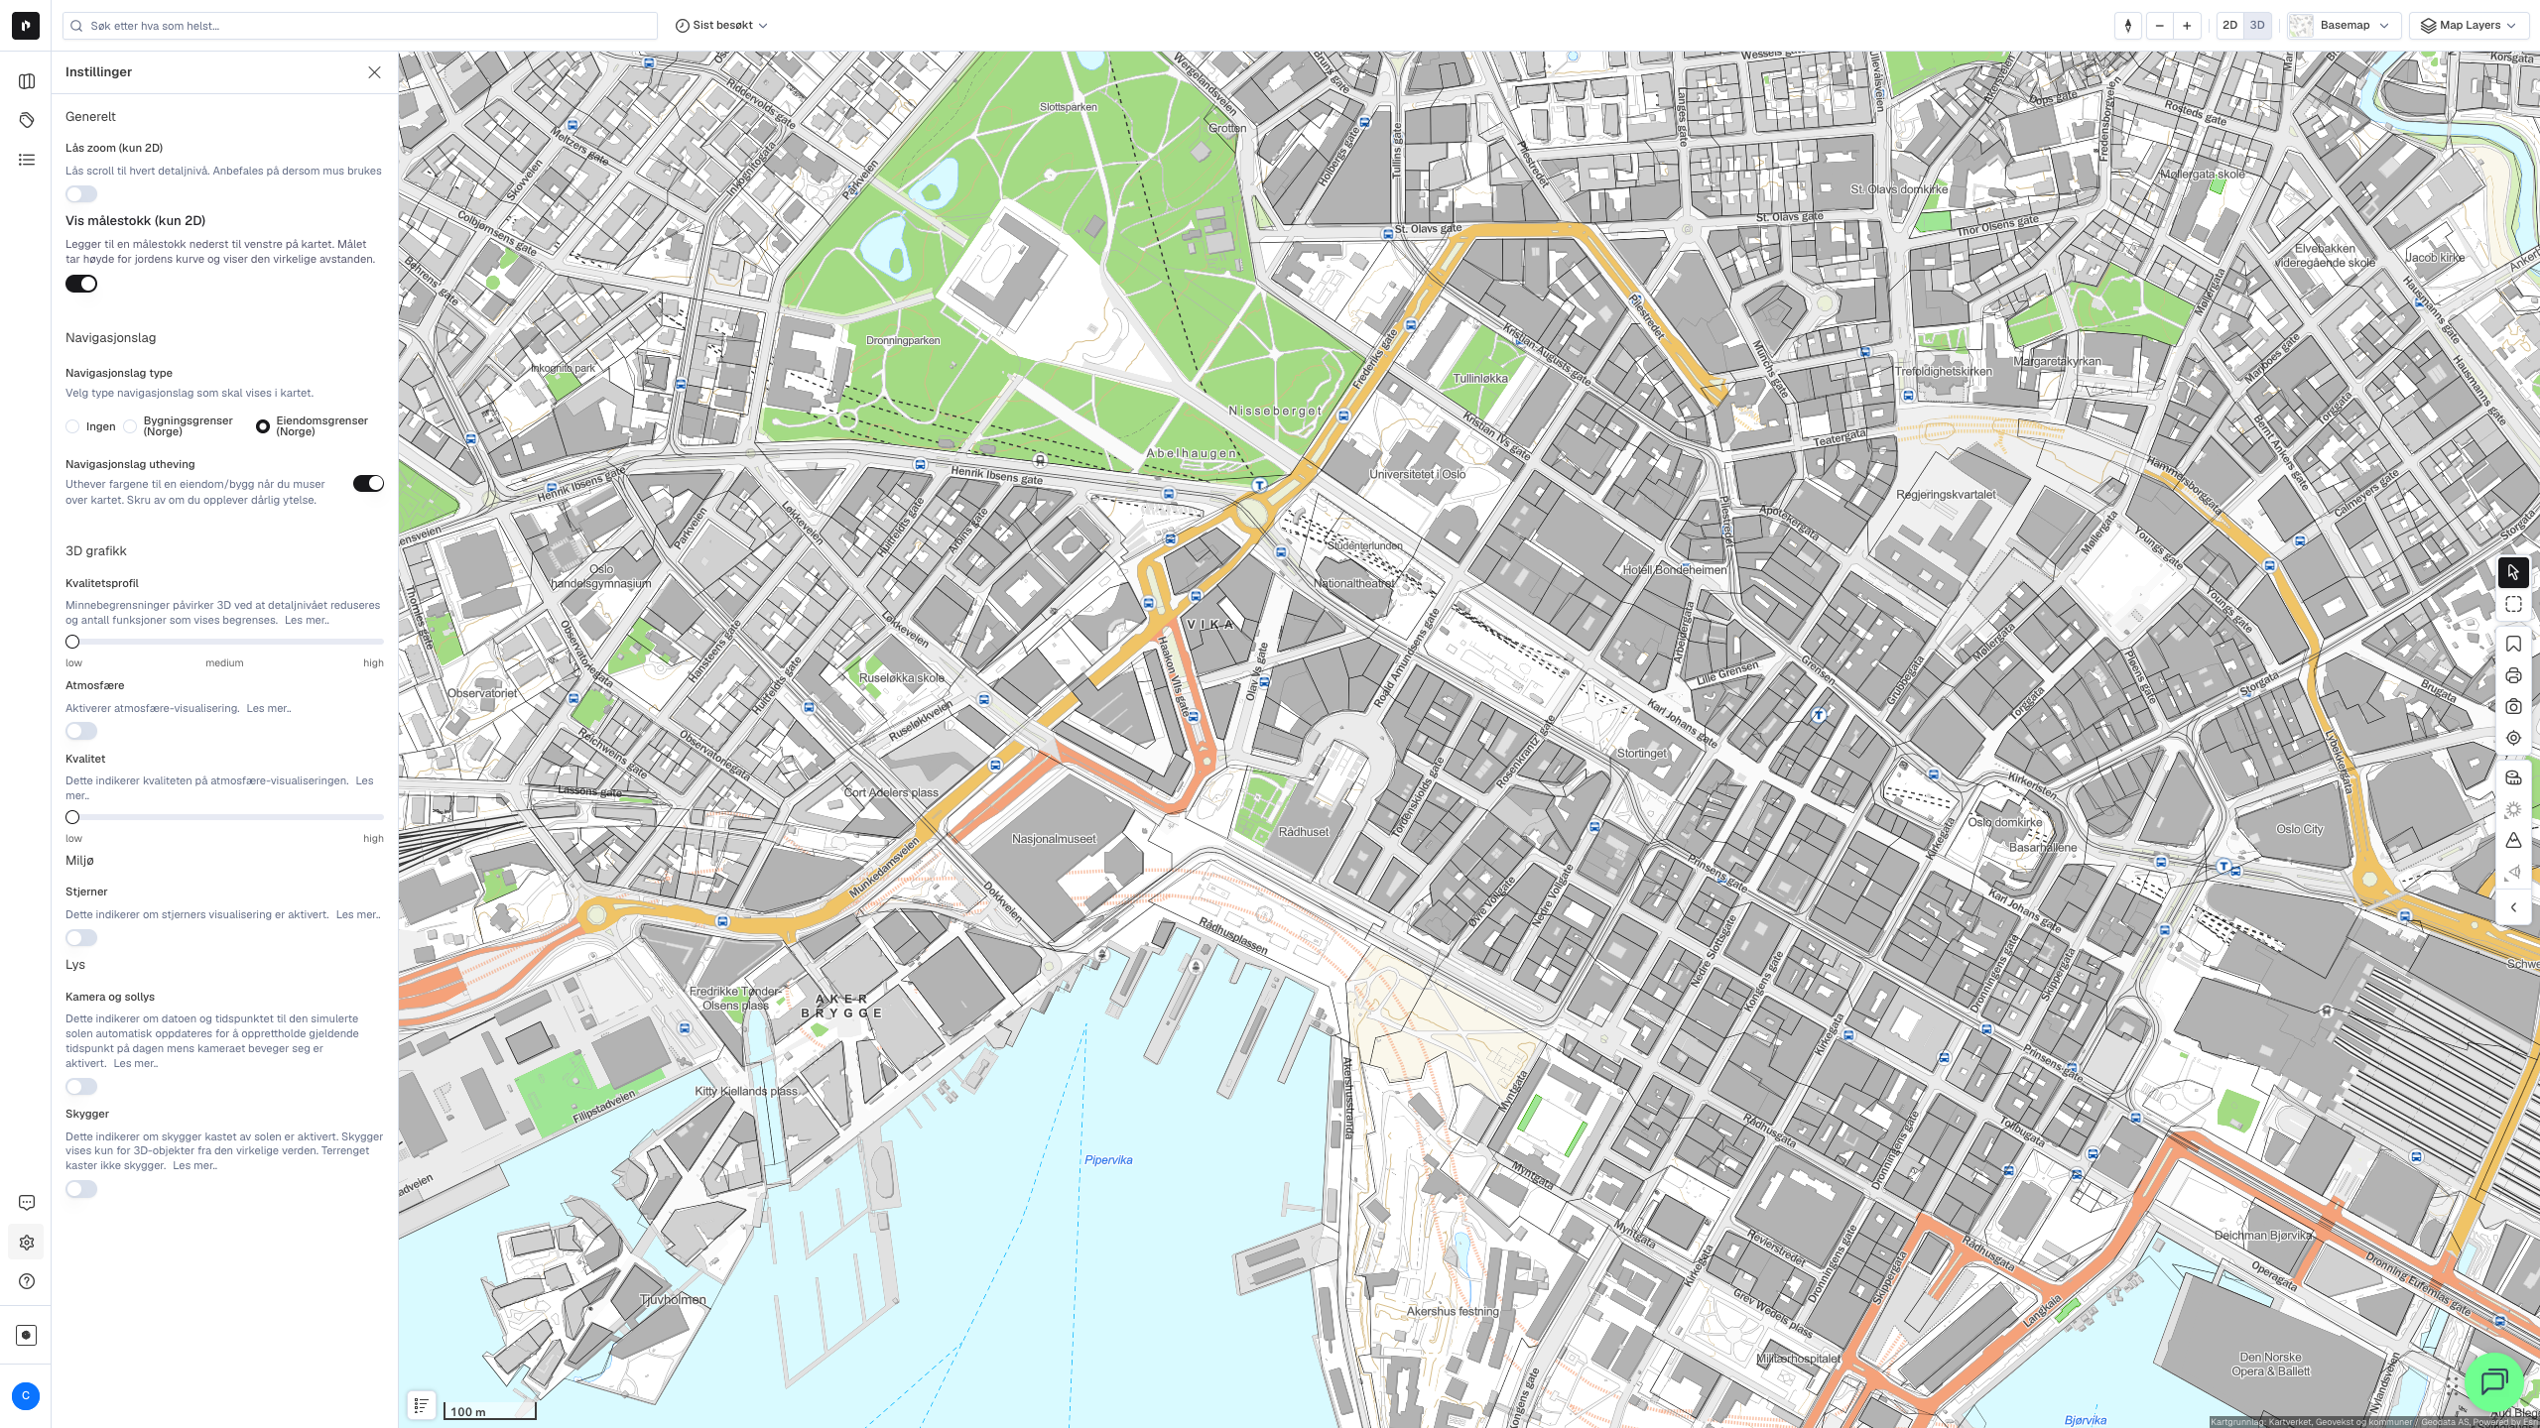
Task: Enable the Atmosfære toggle
Action: [81, 731]
